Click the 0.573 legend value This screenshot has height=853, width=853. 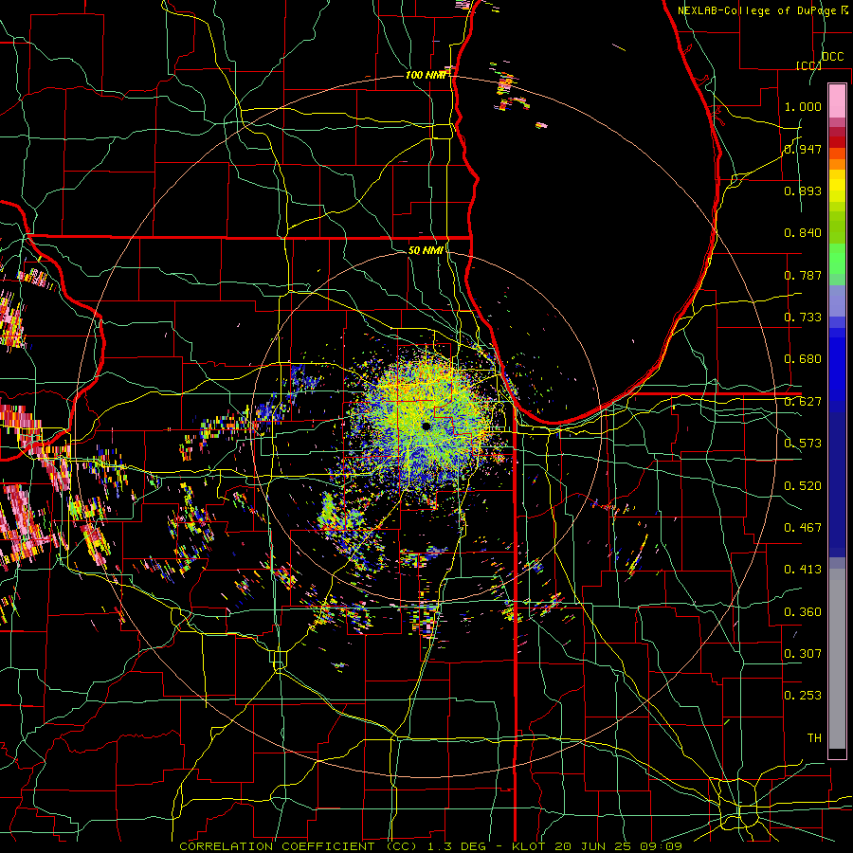(803, 444)
